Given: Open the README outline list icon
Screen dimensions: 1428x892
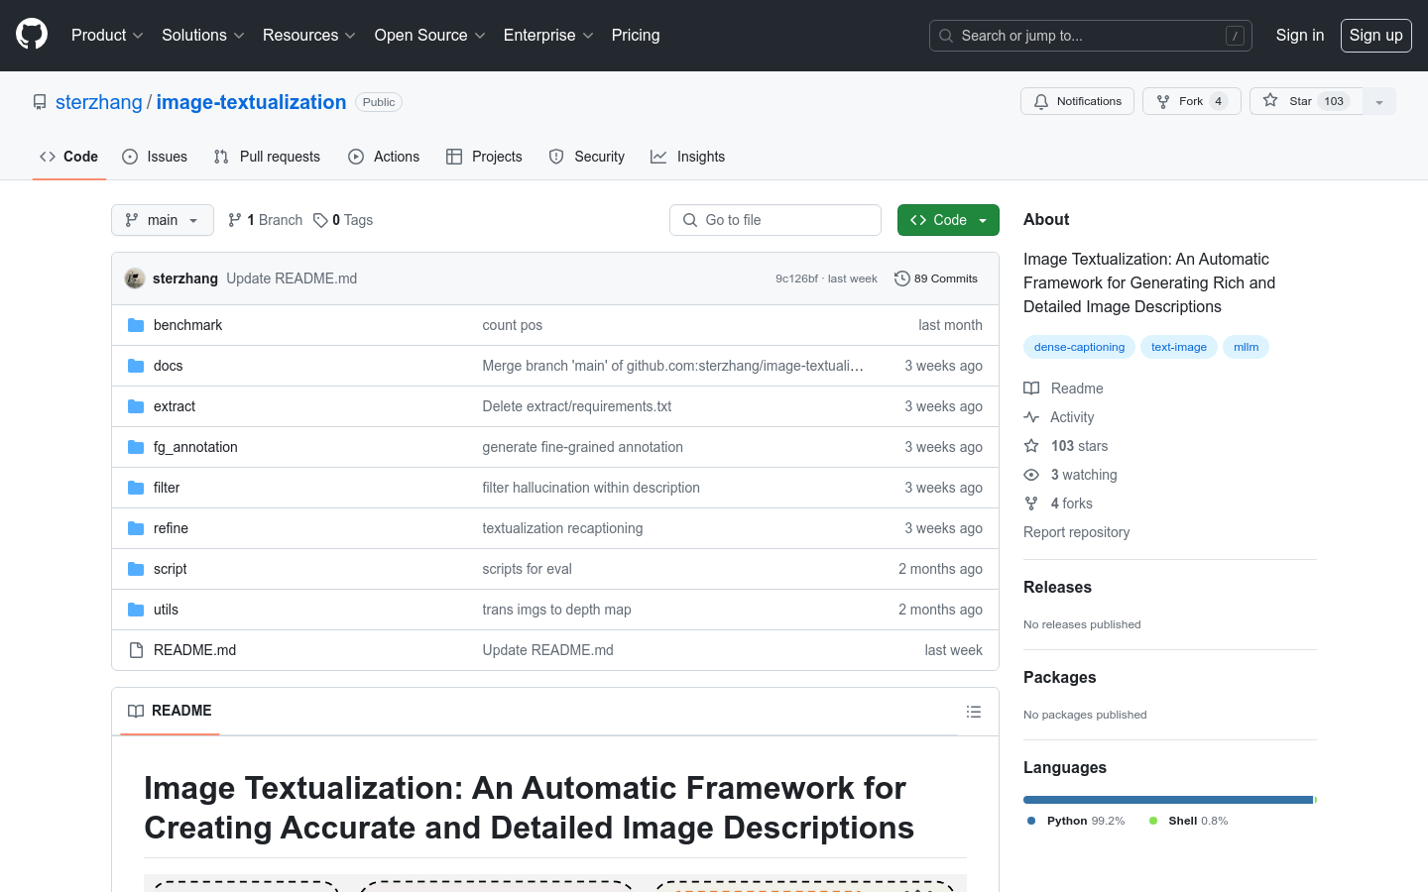Looking at the screenshot, I should pos(974,712).
